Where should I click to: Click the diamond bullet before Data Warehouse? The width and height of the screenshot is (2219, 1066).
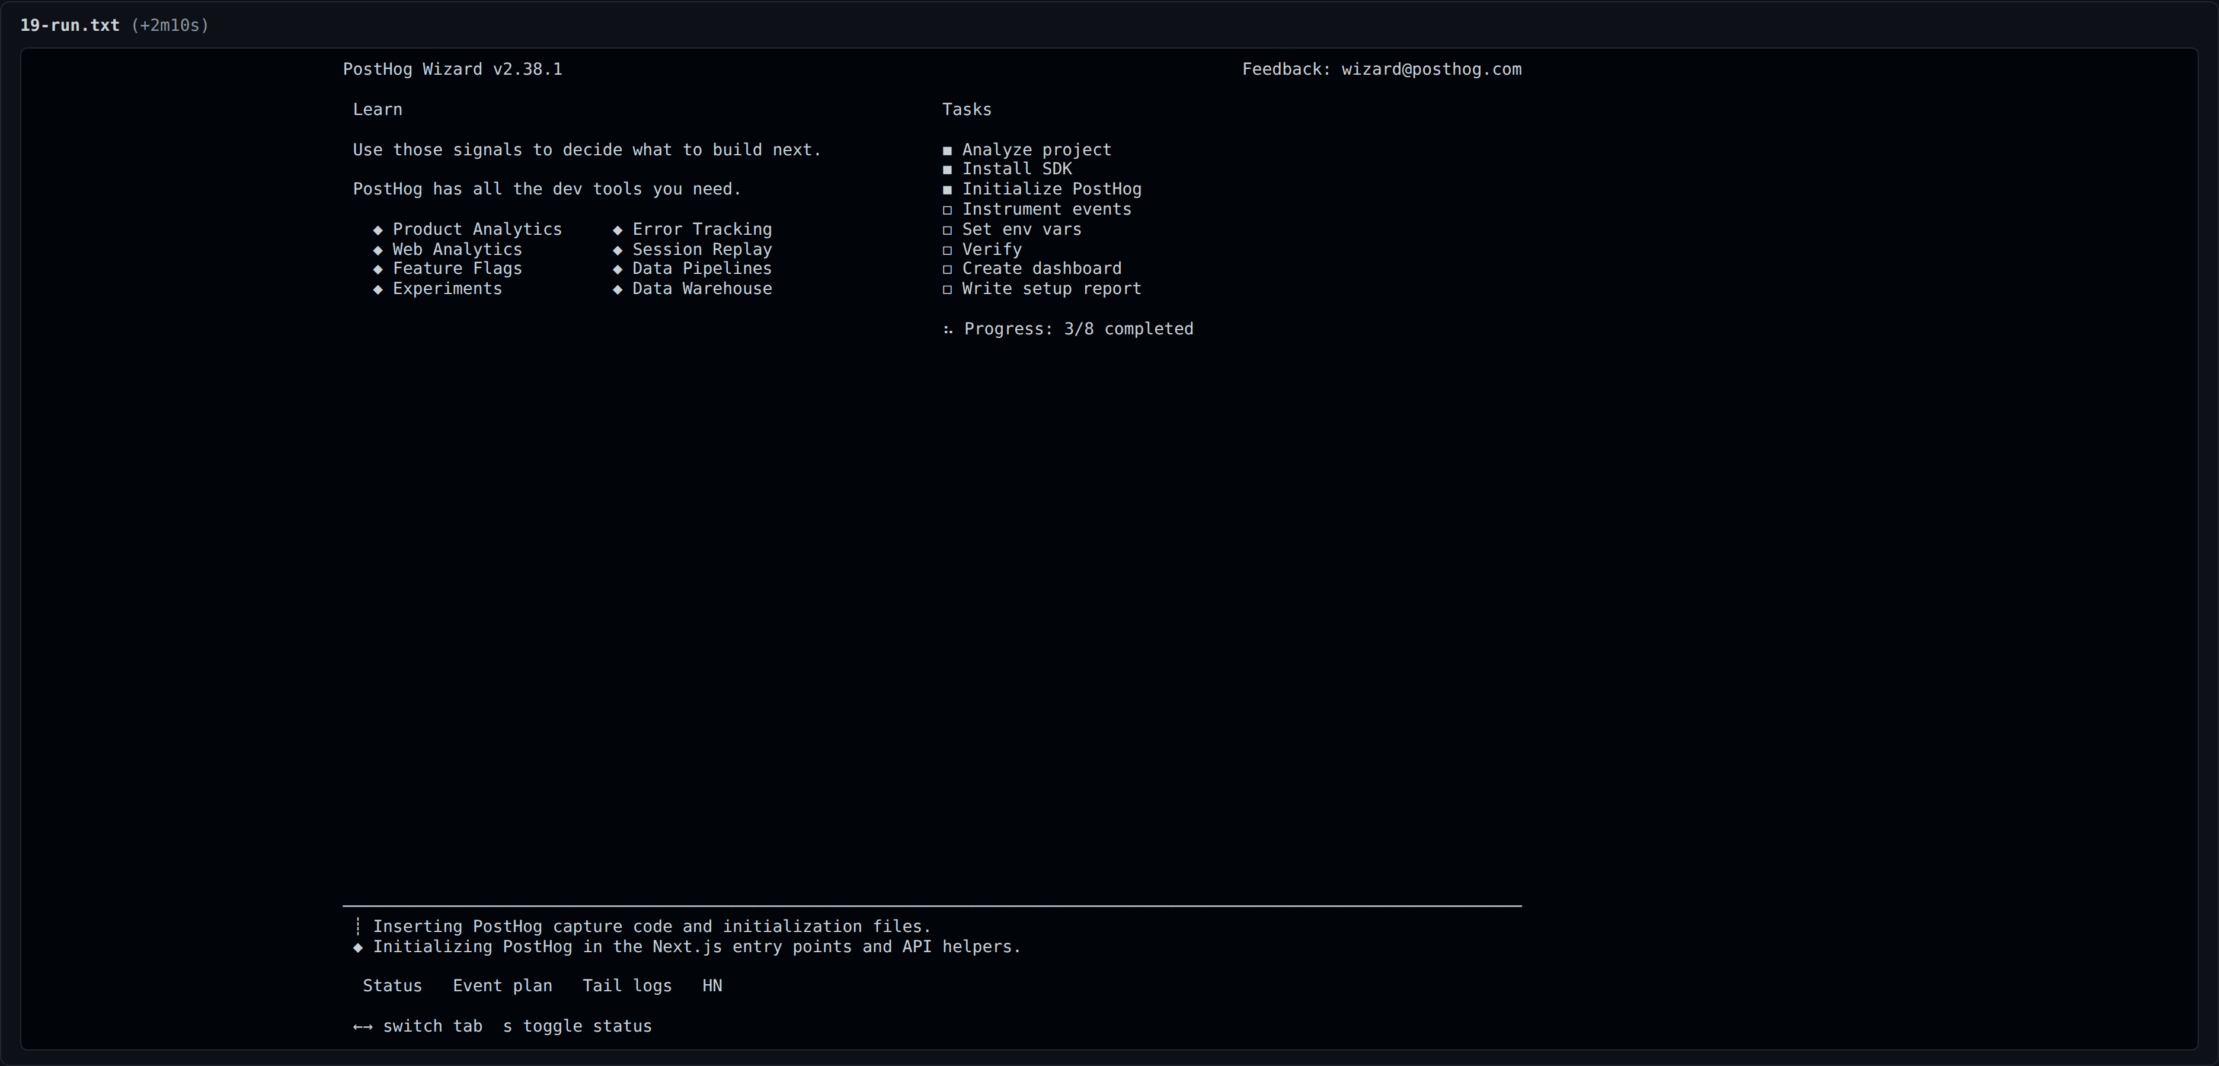tap(618, 289)
